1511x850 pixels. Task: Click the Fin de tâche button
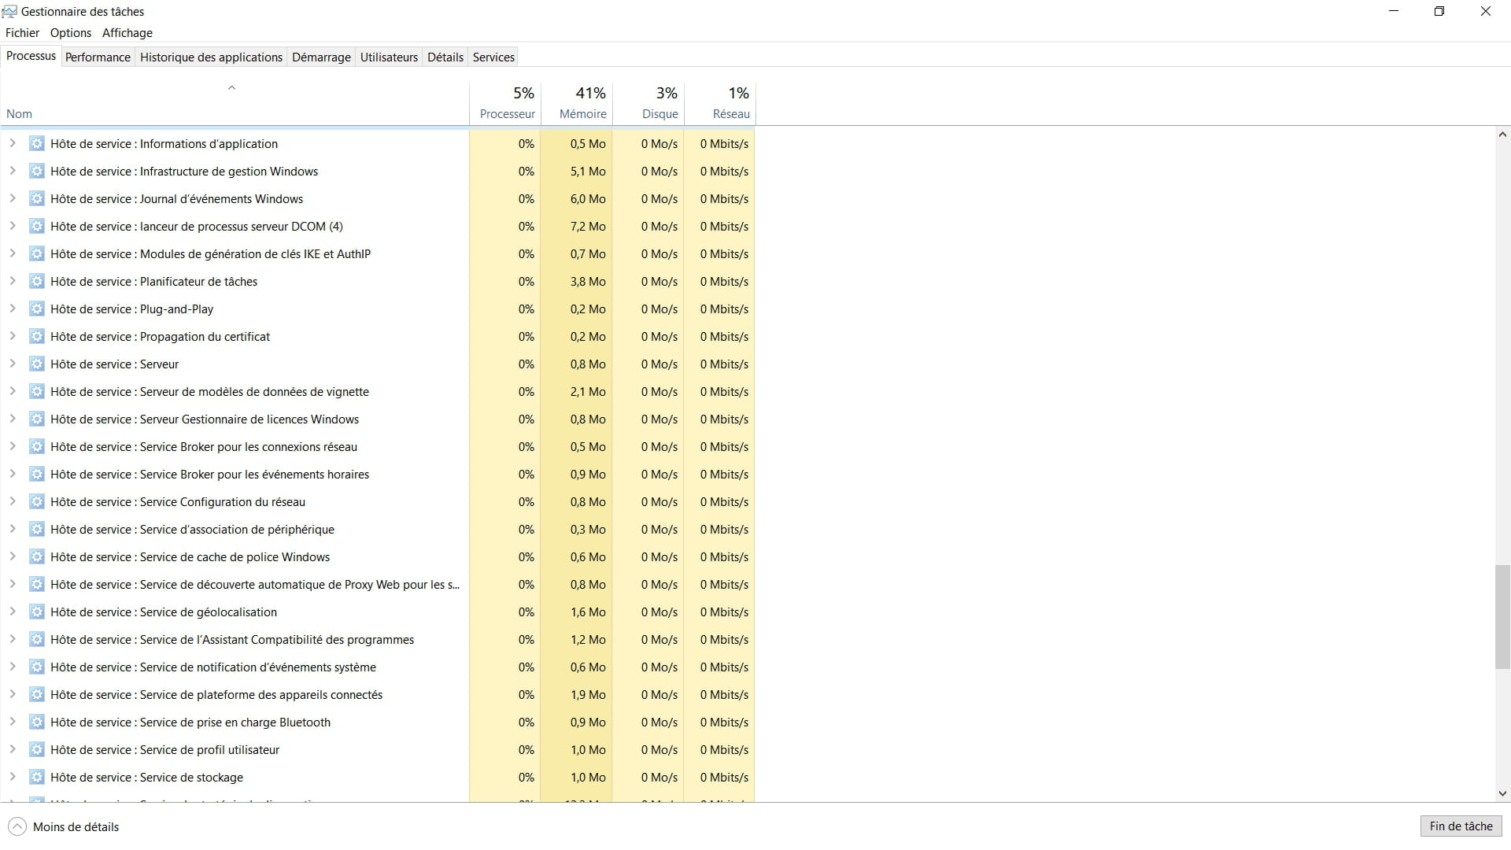pyautogui.click(x=1461, y=826)
